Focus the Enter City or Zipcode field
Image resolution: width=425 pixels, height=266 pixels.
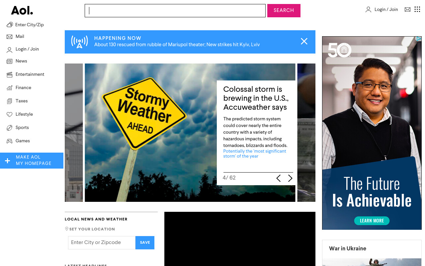102,243
